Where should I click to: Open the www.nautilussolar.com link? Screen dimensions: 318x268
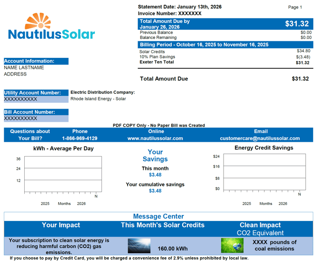pyautogui.click(x=155, y=139)
